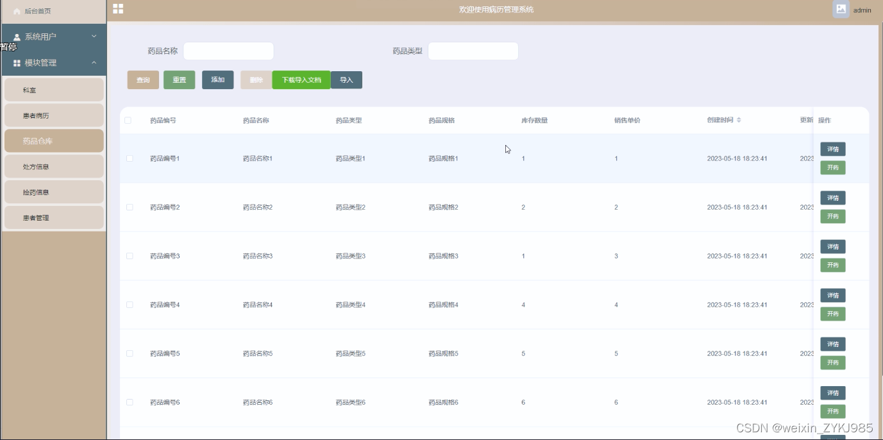Click the grid menu icon in header

coord(118,8)
